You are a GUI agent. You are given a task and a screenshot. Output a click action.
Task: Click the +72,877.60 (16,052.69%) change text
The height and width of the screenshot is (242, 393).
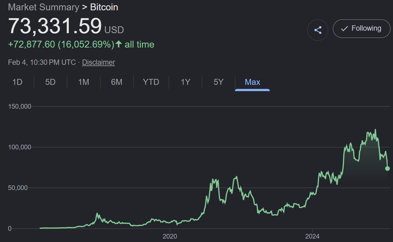61,45
